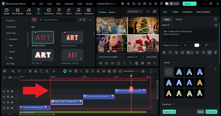
Task: Open the Extended menu
Action: tap(69, 4)
